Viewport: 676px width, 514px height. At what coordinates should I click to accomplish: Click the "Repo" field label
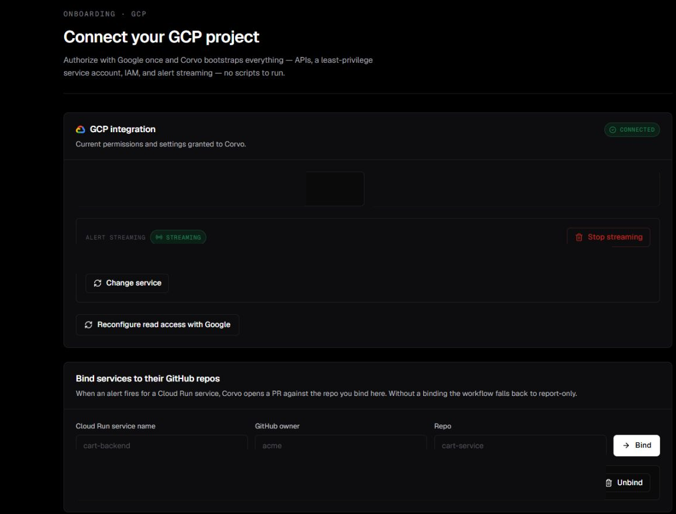pyautogui.click(x=443, y=426)
